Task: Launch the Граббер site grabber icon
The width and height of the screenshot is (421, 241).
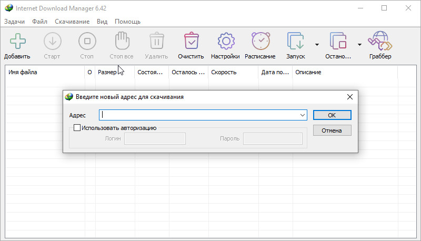Action: coord(380,41)
